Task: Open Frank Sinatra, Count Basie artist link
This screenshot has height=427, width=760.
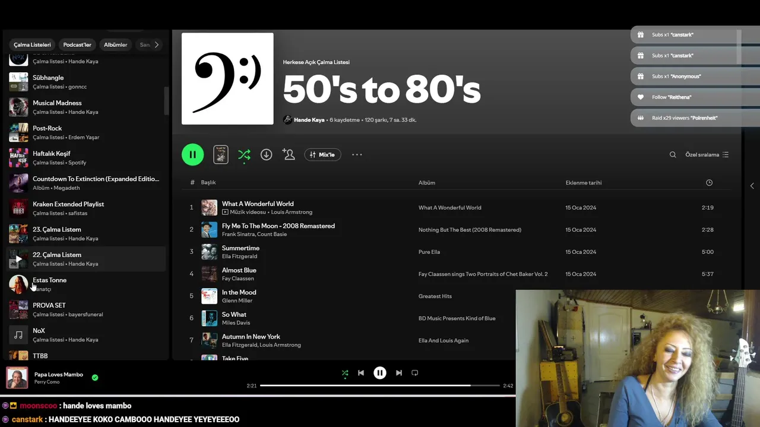Action: point(254,234)
